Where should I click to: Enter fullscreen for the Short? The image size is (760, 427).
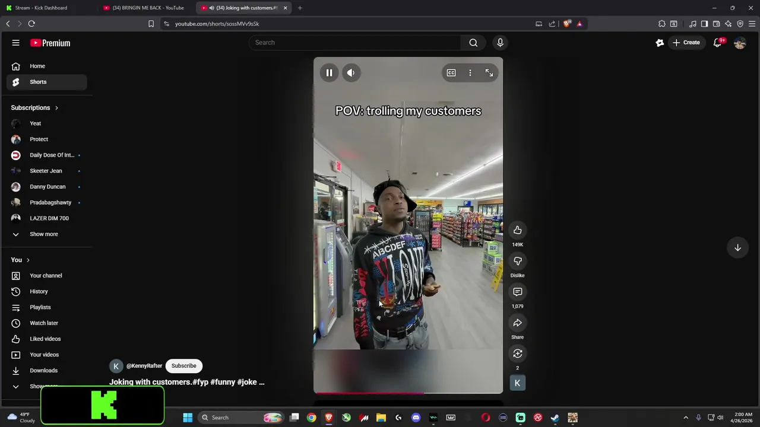[489, 73]
